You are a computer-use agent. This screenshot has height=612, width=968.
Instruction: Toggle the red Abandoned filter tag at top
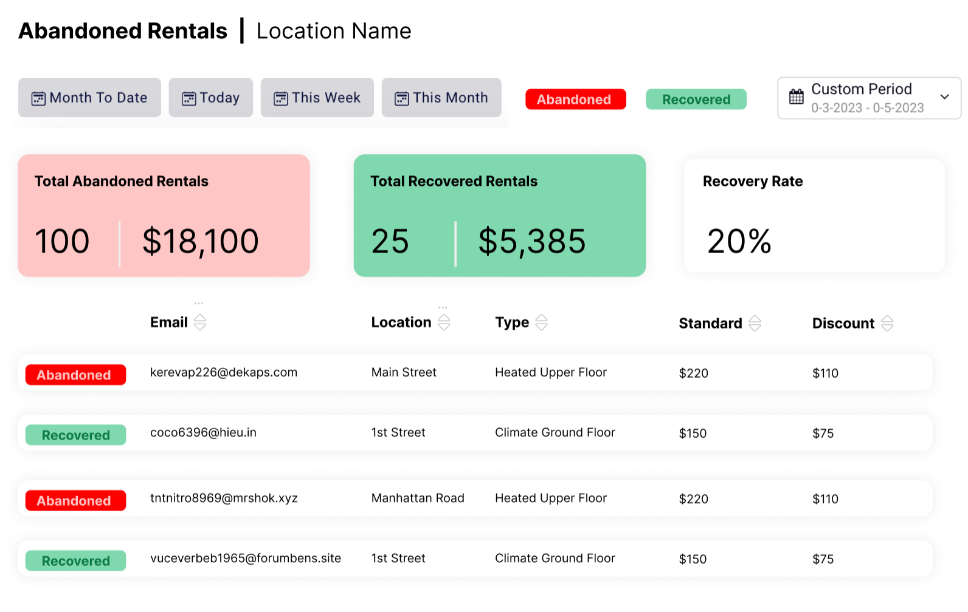(576, 99)
